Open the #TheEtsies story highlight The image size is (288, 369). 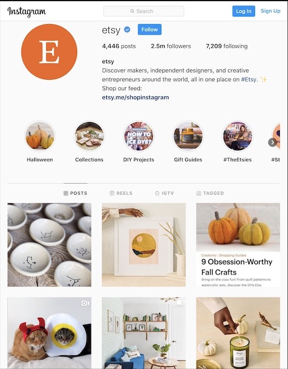point(237,136)
